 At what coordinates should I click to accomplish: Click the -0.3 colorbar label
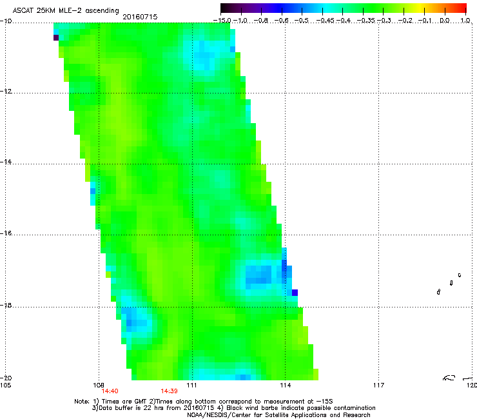(384, 21)
